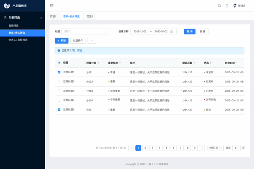Go to page 5 in pagination
This screenshot has width=254, height=169.
click(167, 148)
